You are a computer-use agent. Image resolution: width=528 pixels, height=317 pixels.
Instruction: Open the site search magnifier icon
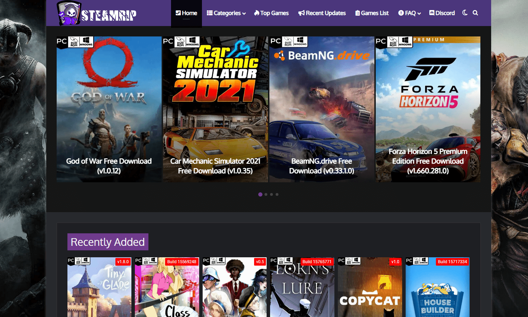[x=475, y=13]
